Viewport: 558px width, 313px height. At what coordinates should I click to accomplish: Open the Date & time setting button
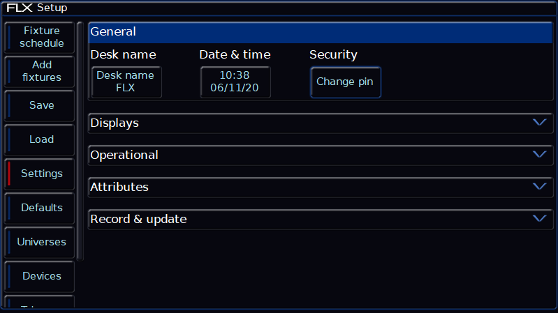tap(235, 82)
